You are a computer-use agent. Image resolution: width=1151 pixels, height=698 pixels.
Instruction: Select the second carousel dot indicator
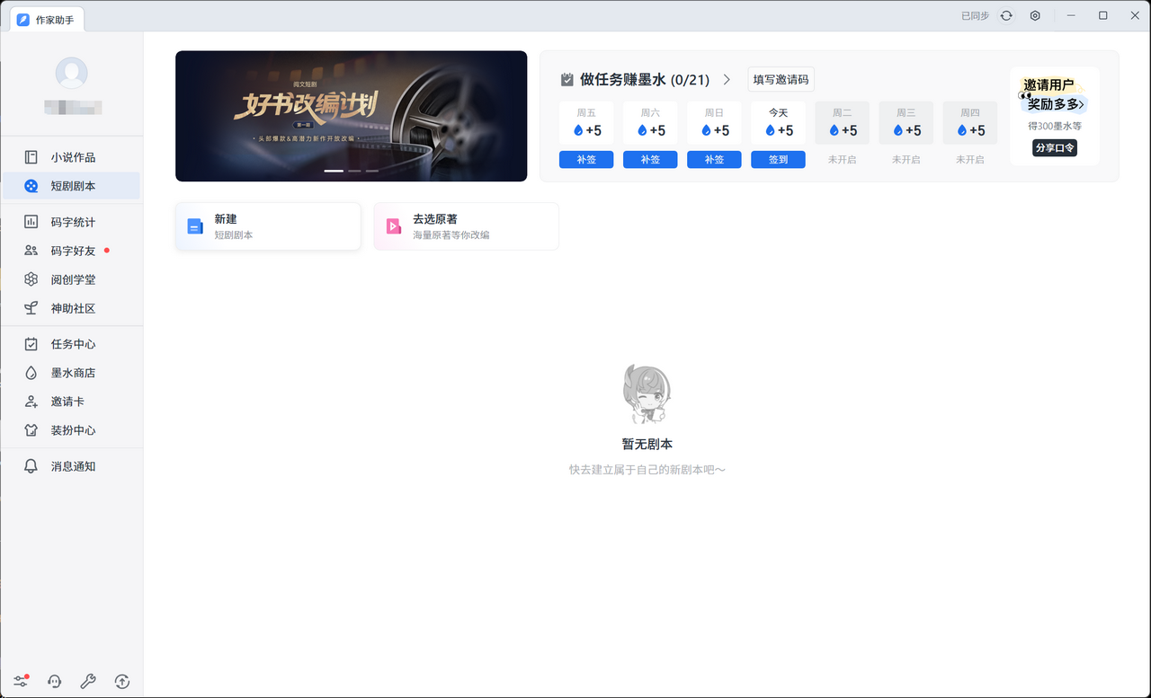pos(352,170)
